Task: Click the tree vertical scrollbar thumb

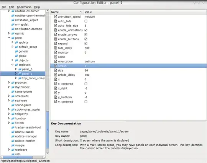Action: [48, 130]
